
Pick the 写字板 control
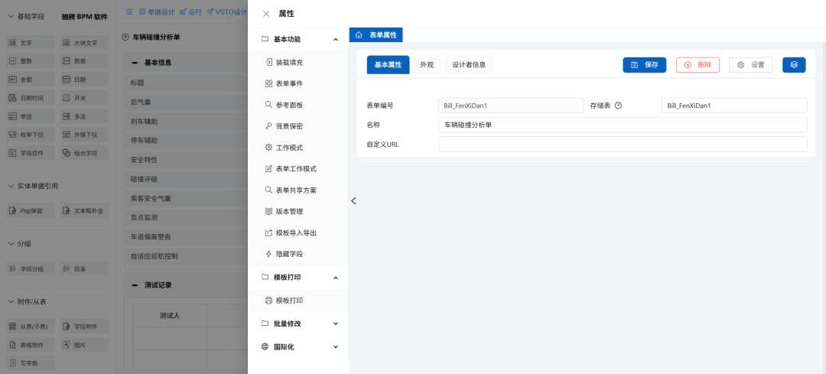(x=31, y=363)
